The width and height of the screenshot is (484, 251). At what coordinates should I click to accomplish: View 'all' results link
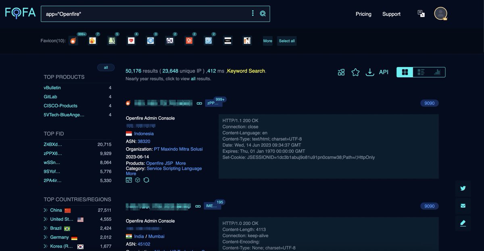193,79
